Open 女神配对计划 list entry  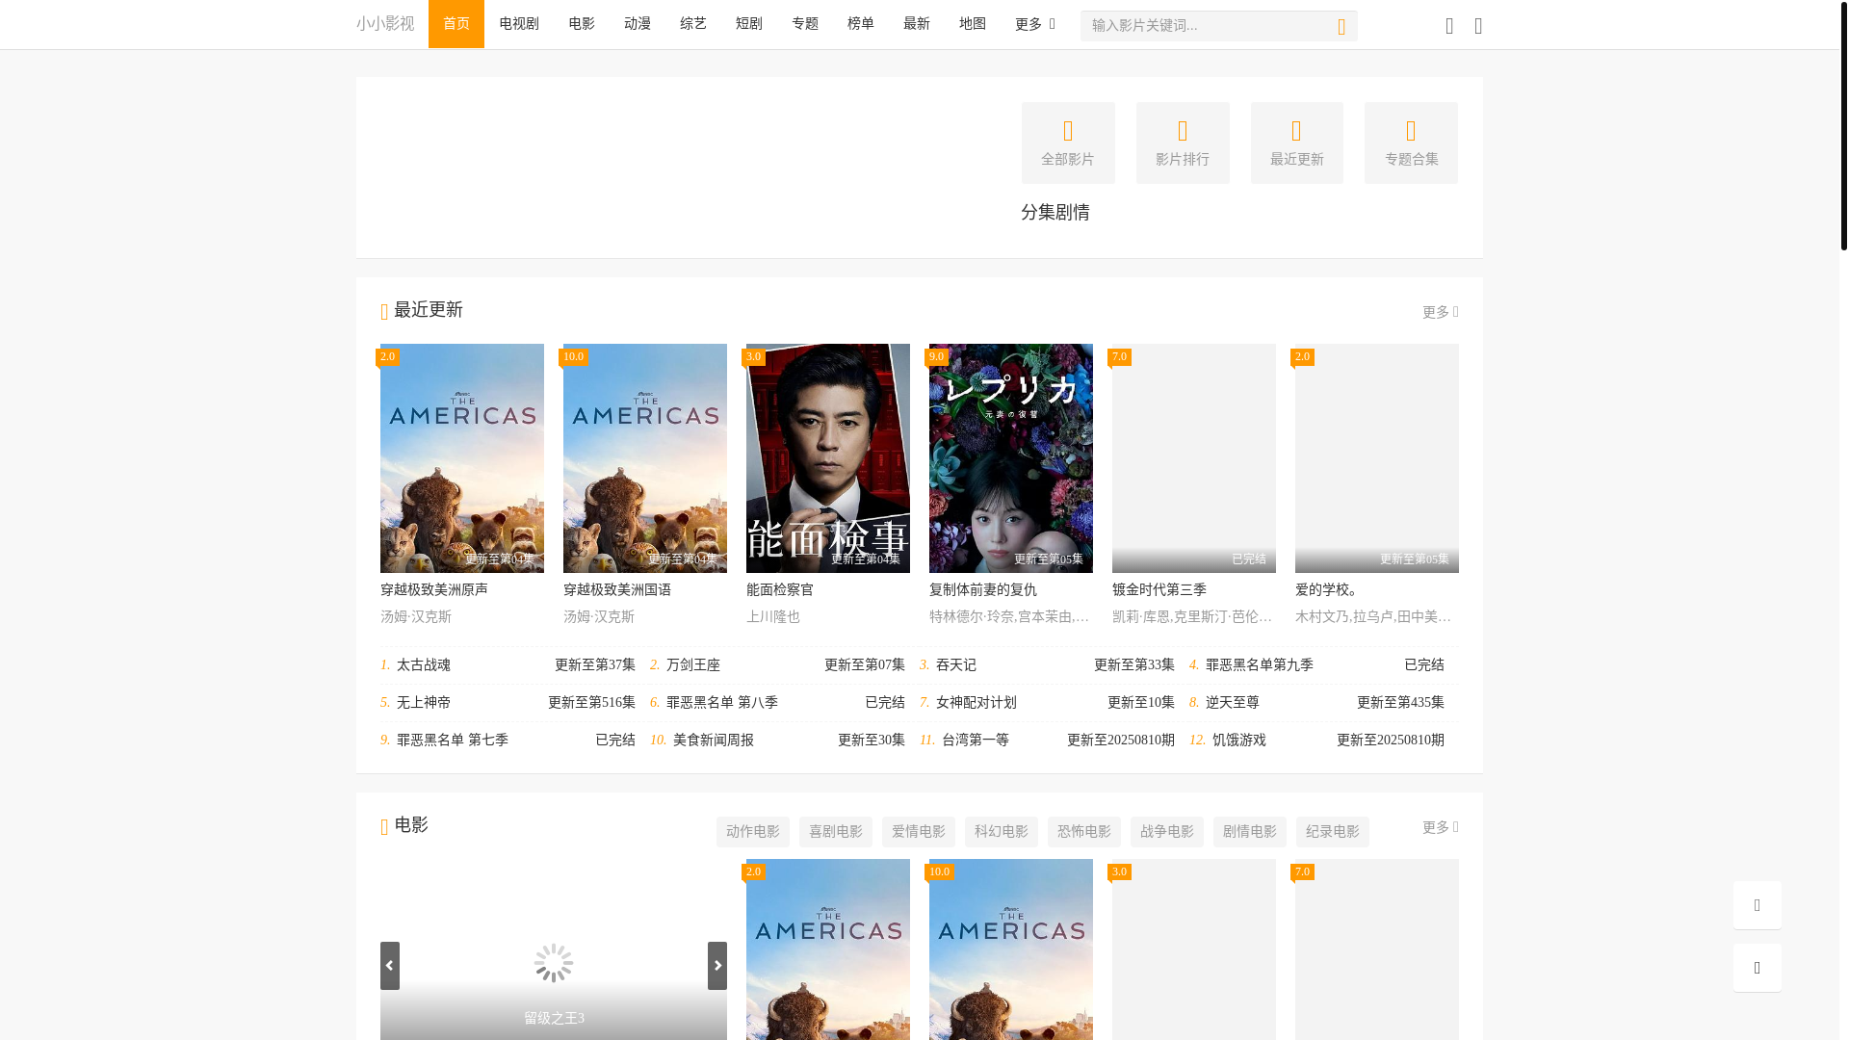(1047, 703)
